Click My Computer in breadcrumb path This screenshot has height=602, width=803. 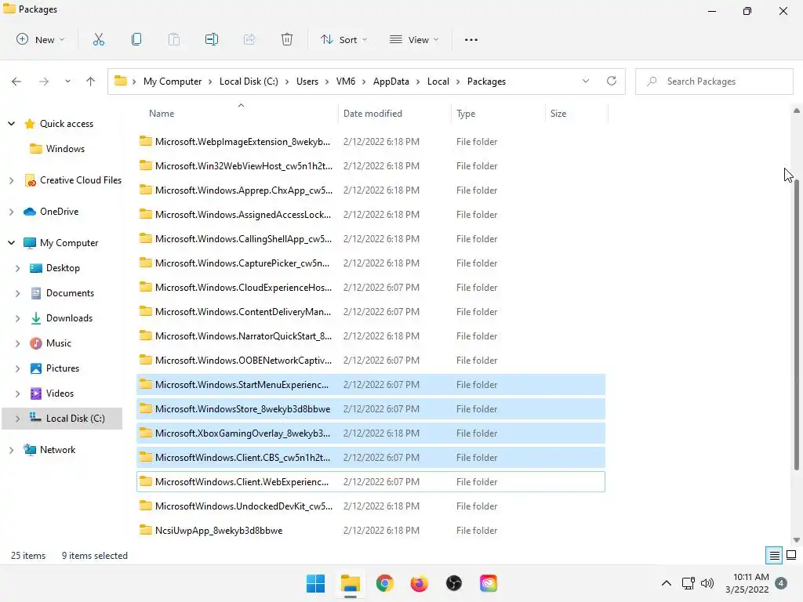click(172, 82)
